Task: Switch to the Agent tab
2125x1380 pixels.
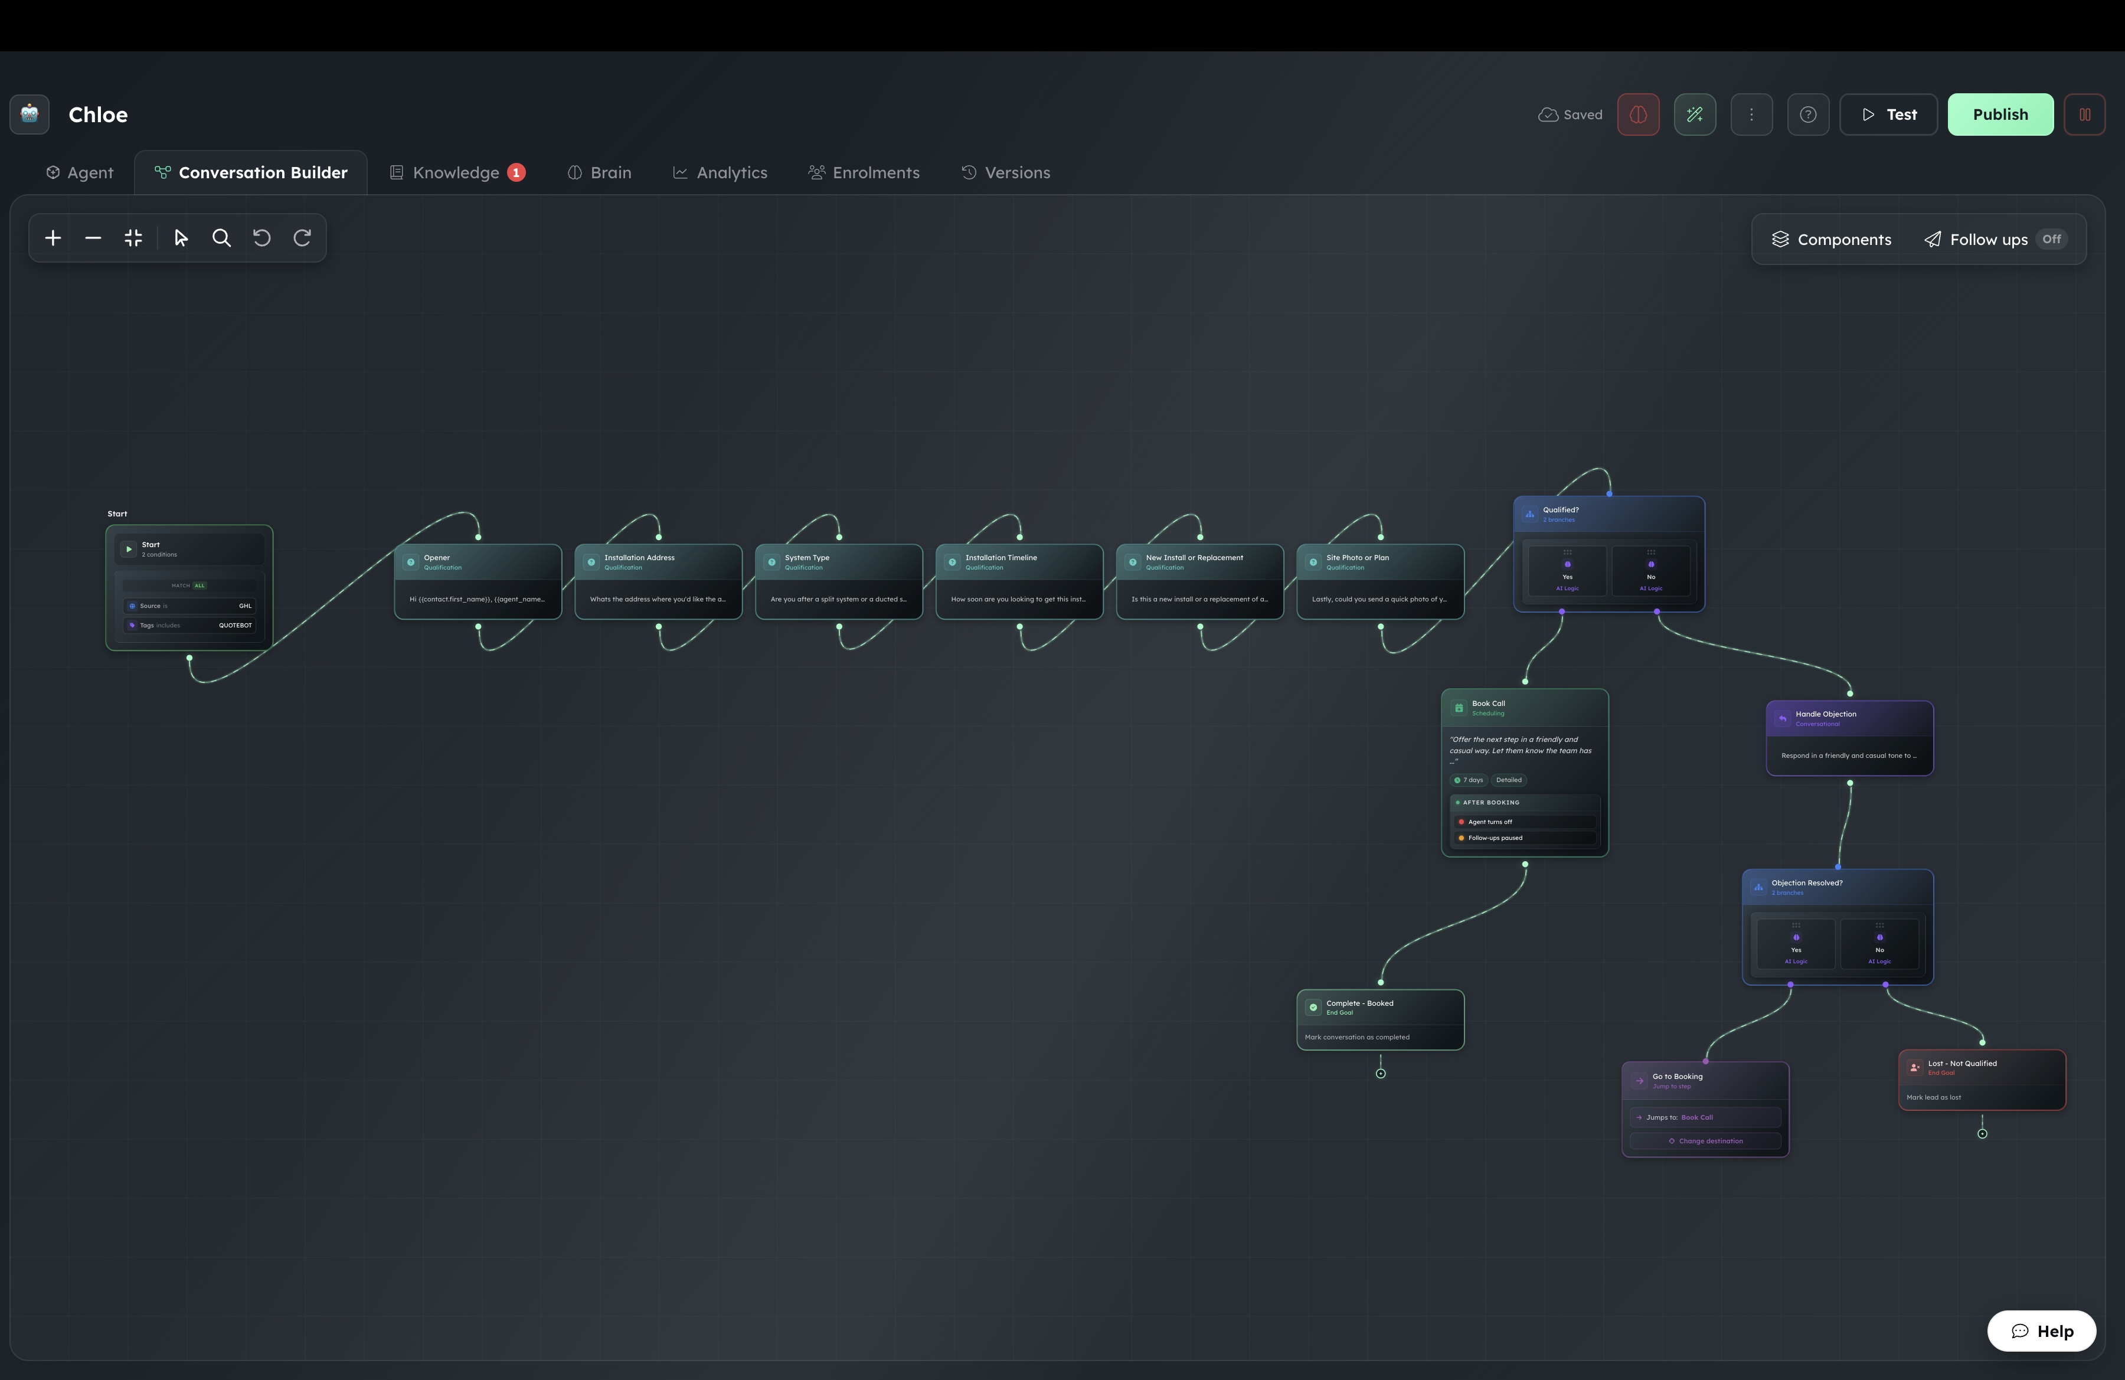Action: (x=80, y=173)
